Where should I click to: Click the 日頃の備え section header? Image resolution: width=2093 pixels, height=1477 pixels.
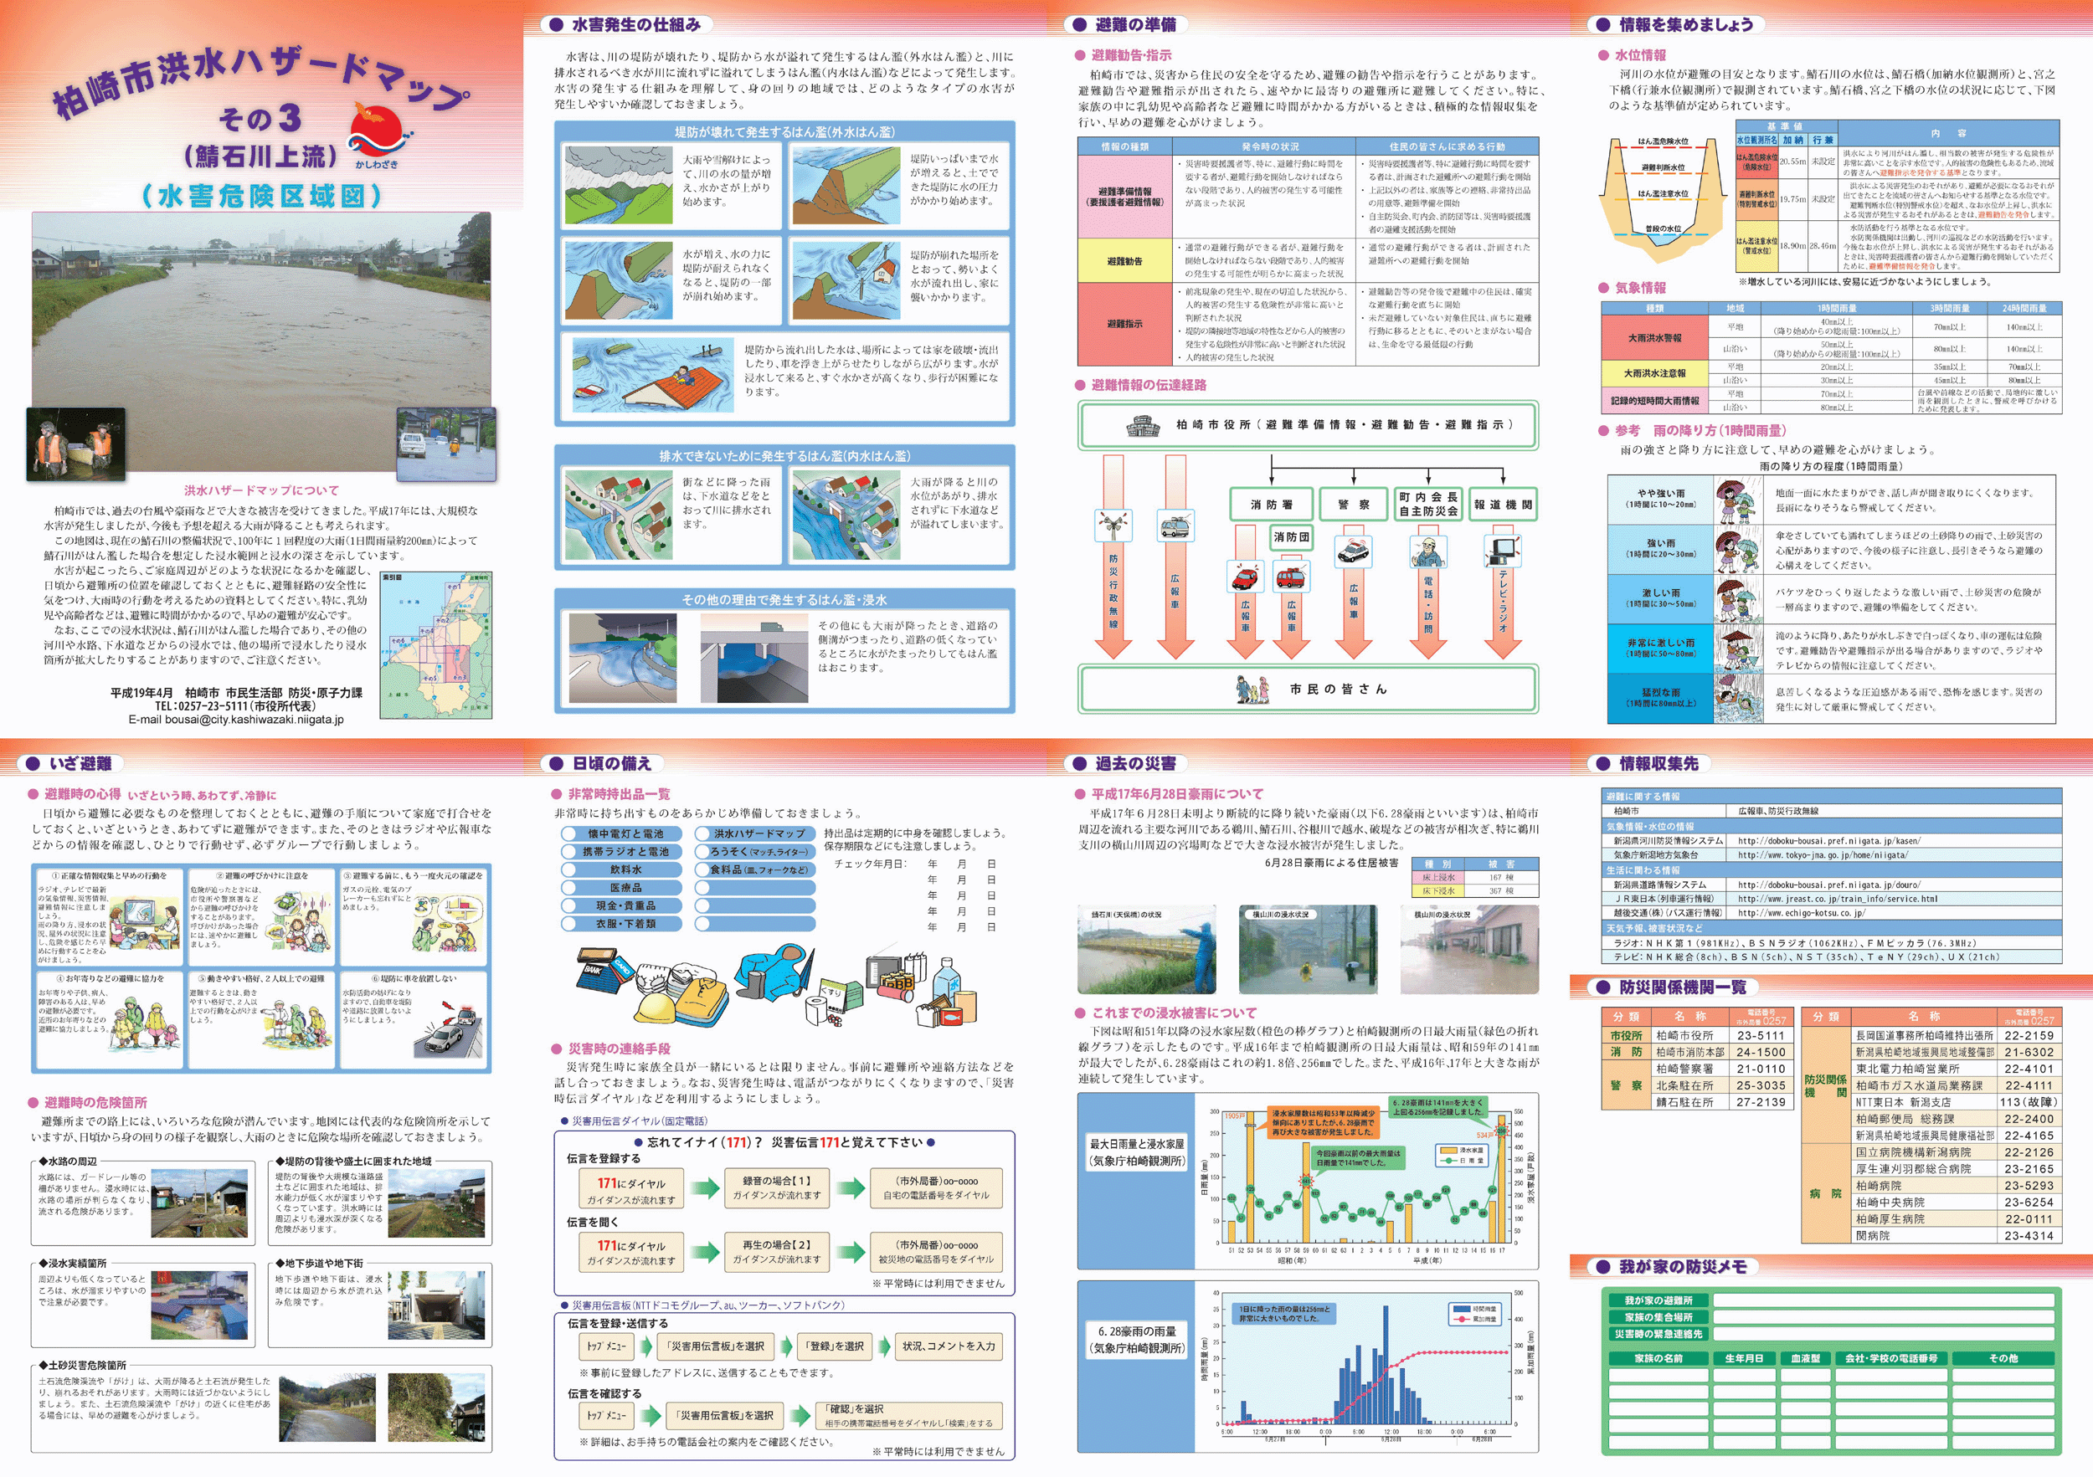pos(603,763)
